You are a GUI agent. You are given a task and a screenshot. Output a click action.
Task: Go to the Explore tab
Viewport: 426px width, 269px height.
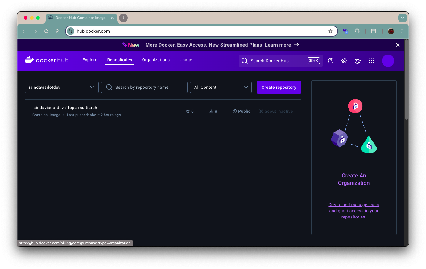[90, 60]
